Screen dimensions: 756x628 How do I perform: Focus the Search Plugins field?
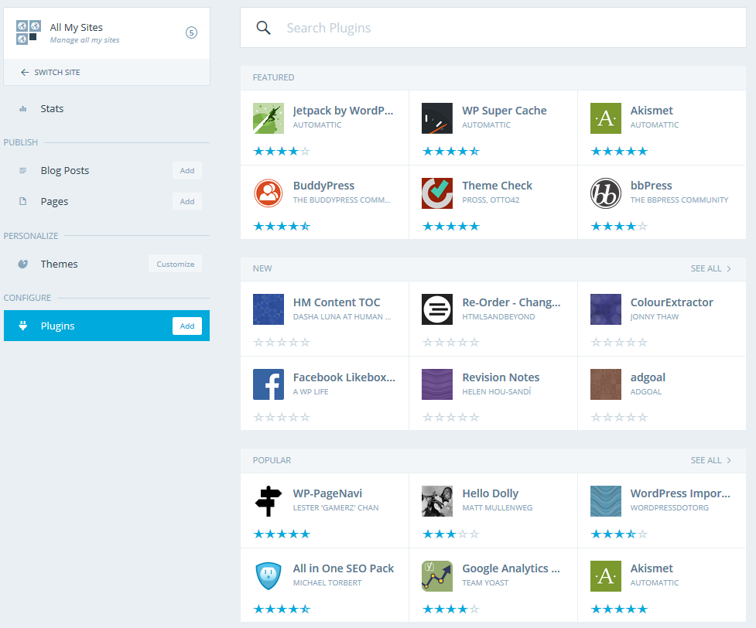click(x=493, y=28)
